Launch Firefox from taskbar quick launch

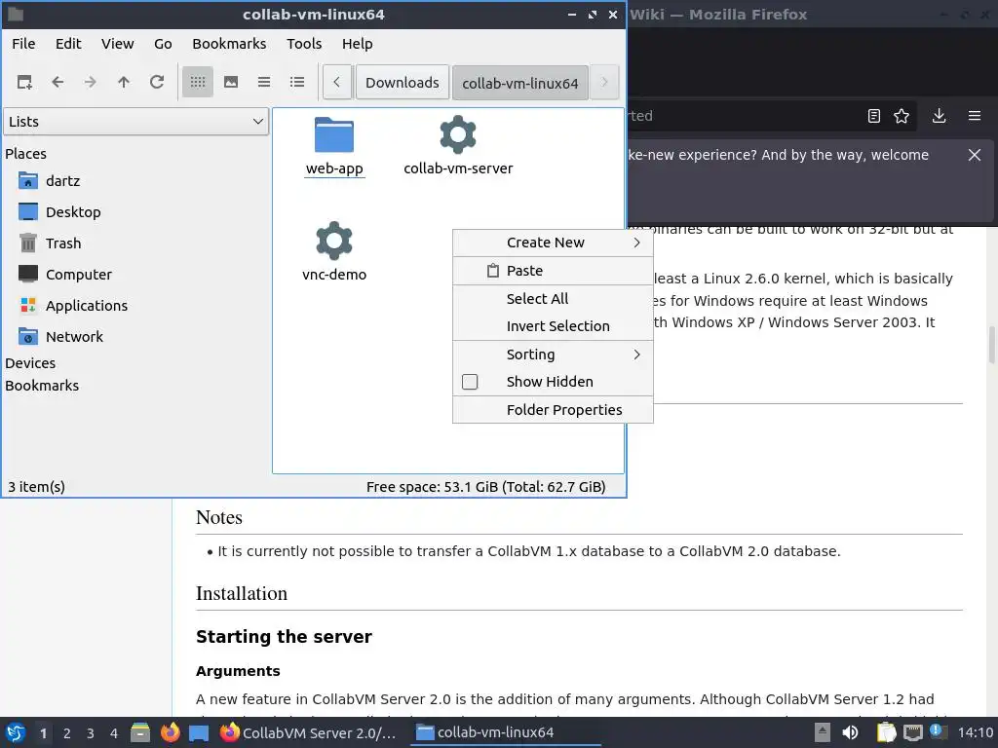(170, 732)
